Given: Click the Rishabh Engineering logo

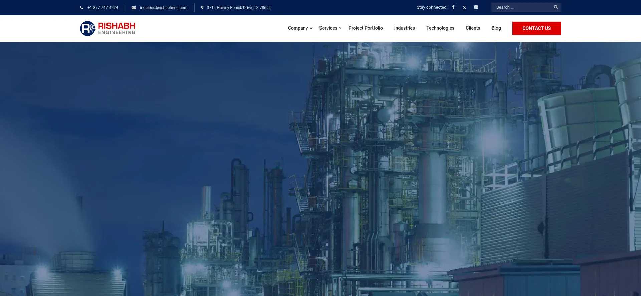Looking at the screenshot, I should [108, 28].
